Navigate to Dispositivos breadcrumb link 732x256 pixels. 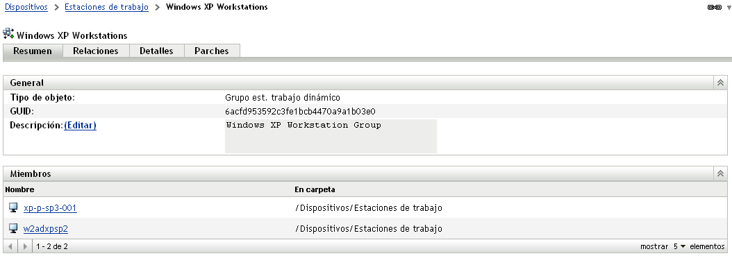[x=26, y=7]
